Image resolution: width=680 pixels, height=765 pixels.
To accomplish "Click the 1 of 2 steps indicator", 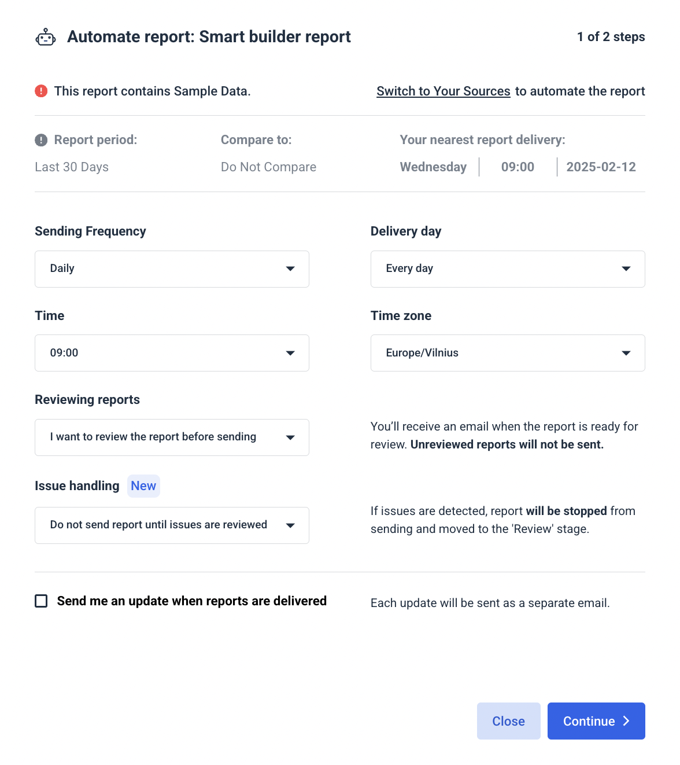I will (611, 36).
